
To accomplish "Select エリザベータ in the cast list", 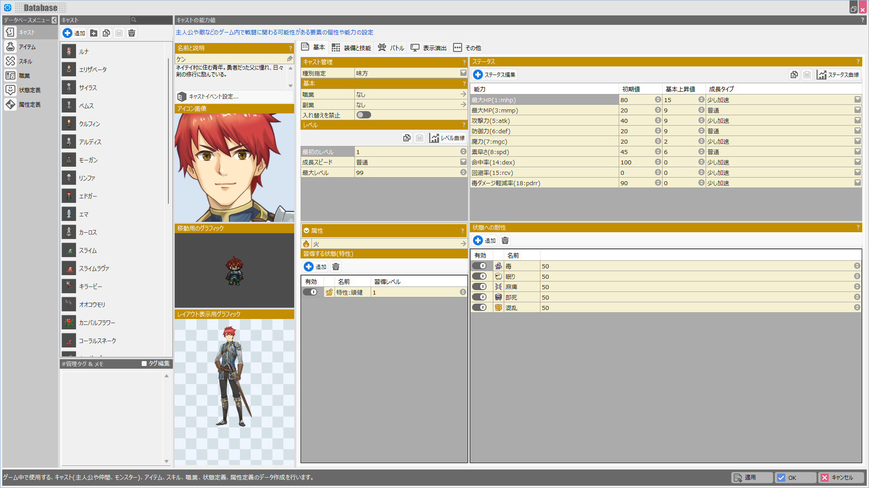I will (93, 70).
